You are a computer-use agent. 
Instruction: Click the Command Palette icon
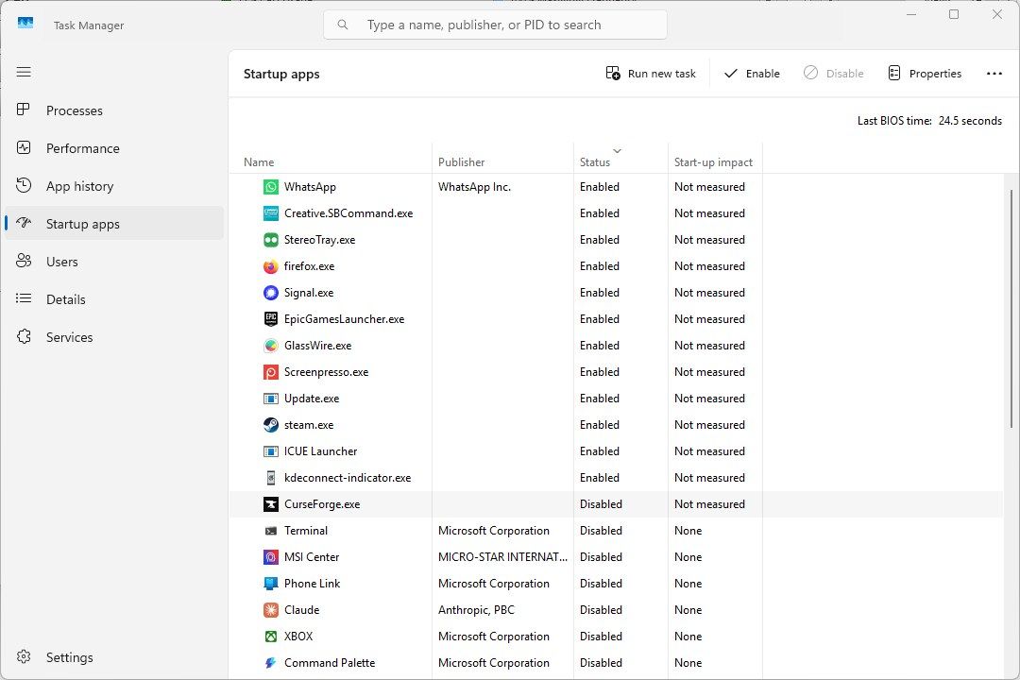(271, 663)
